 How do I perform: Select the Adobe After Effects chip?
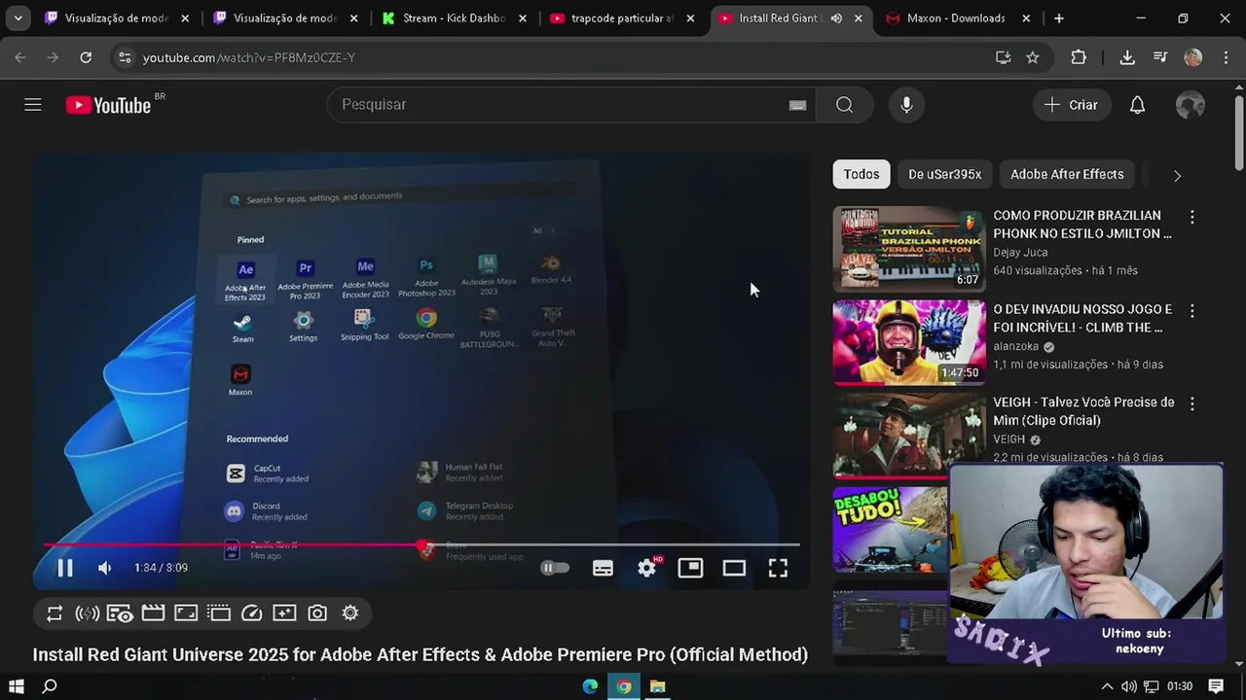pos(1067,174)
